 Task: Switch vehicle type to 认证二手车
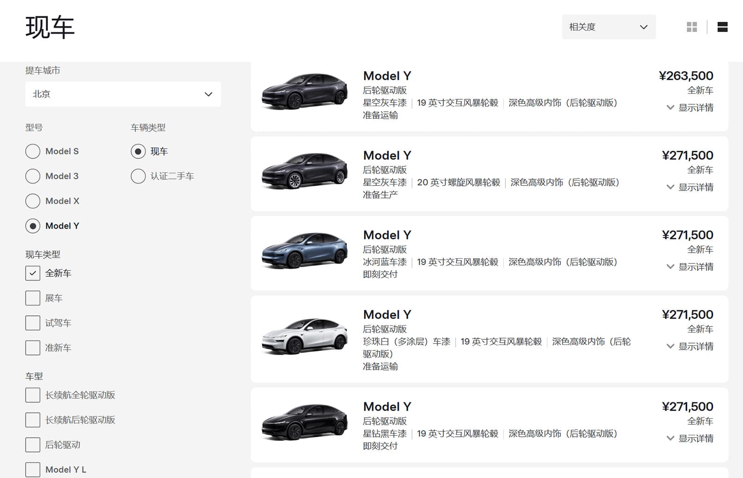pos(138,176)
